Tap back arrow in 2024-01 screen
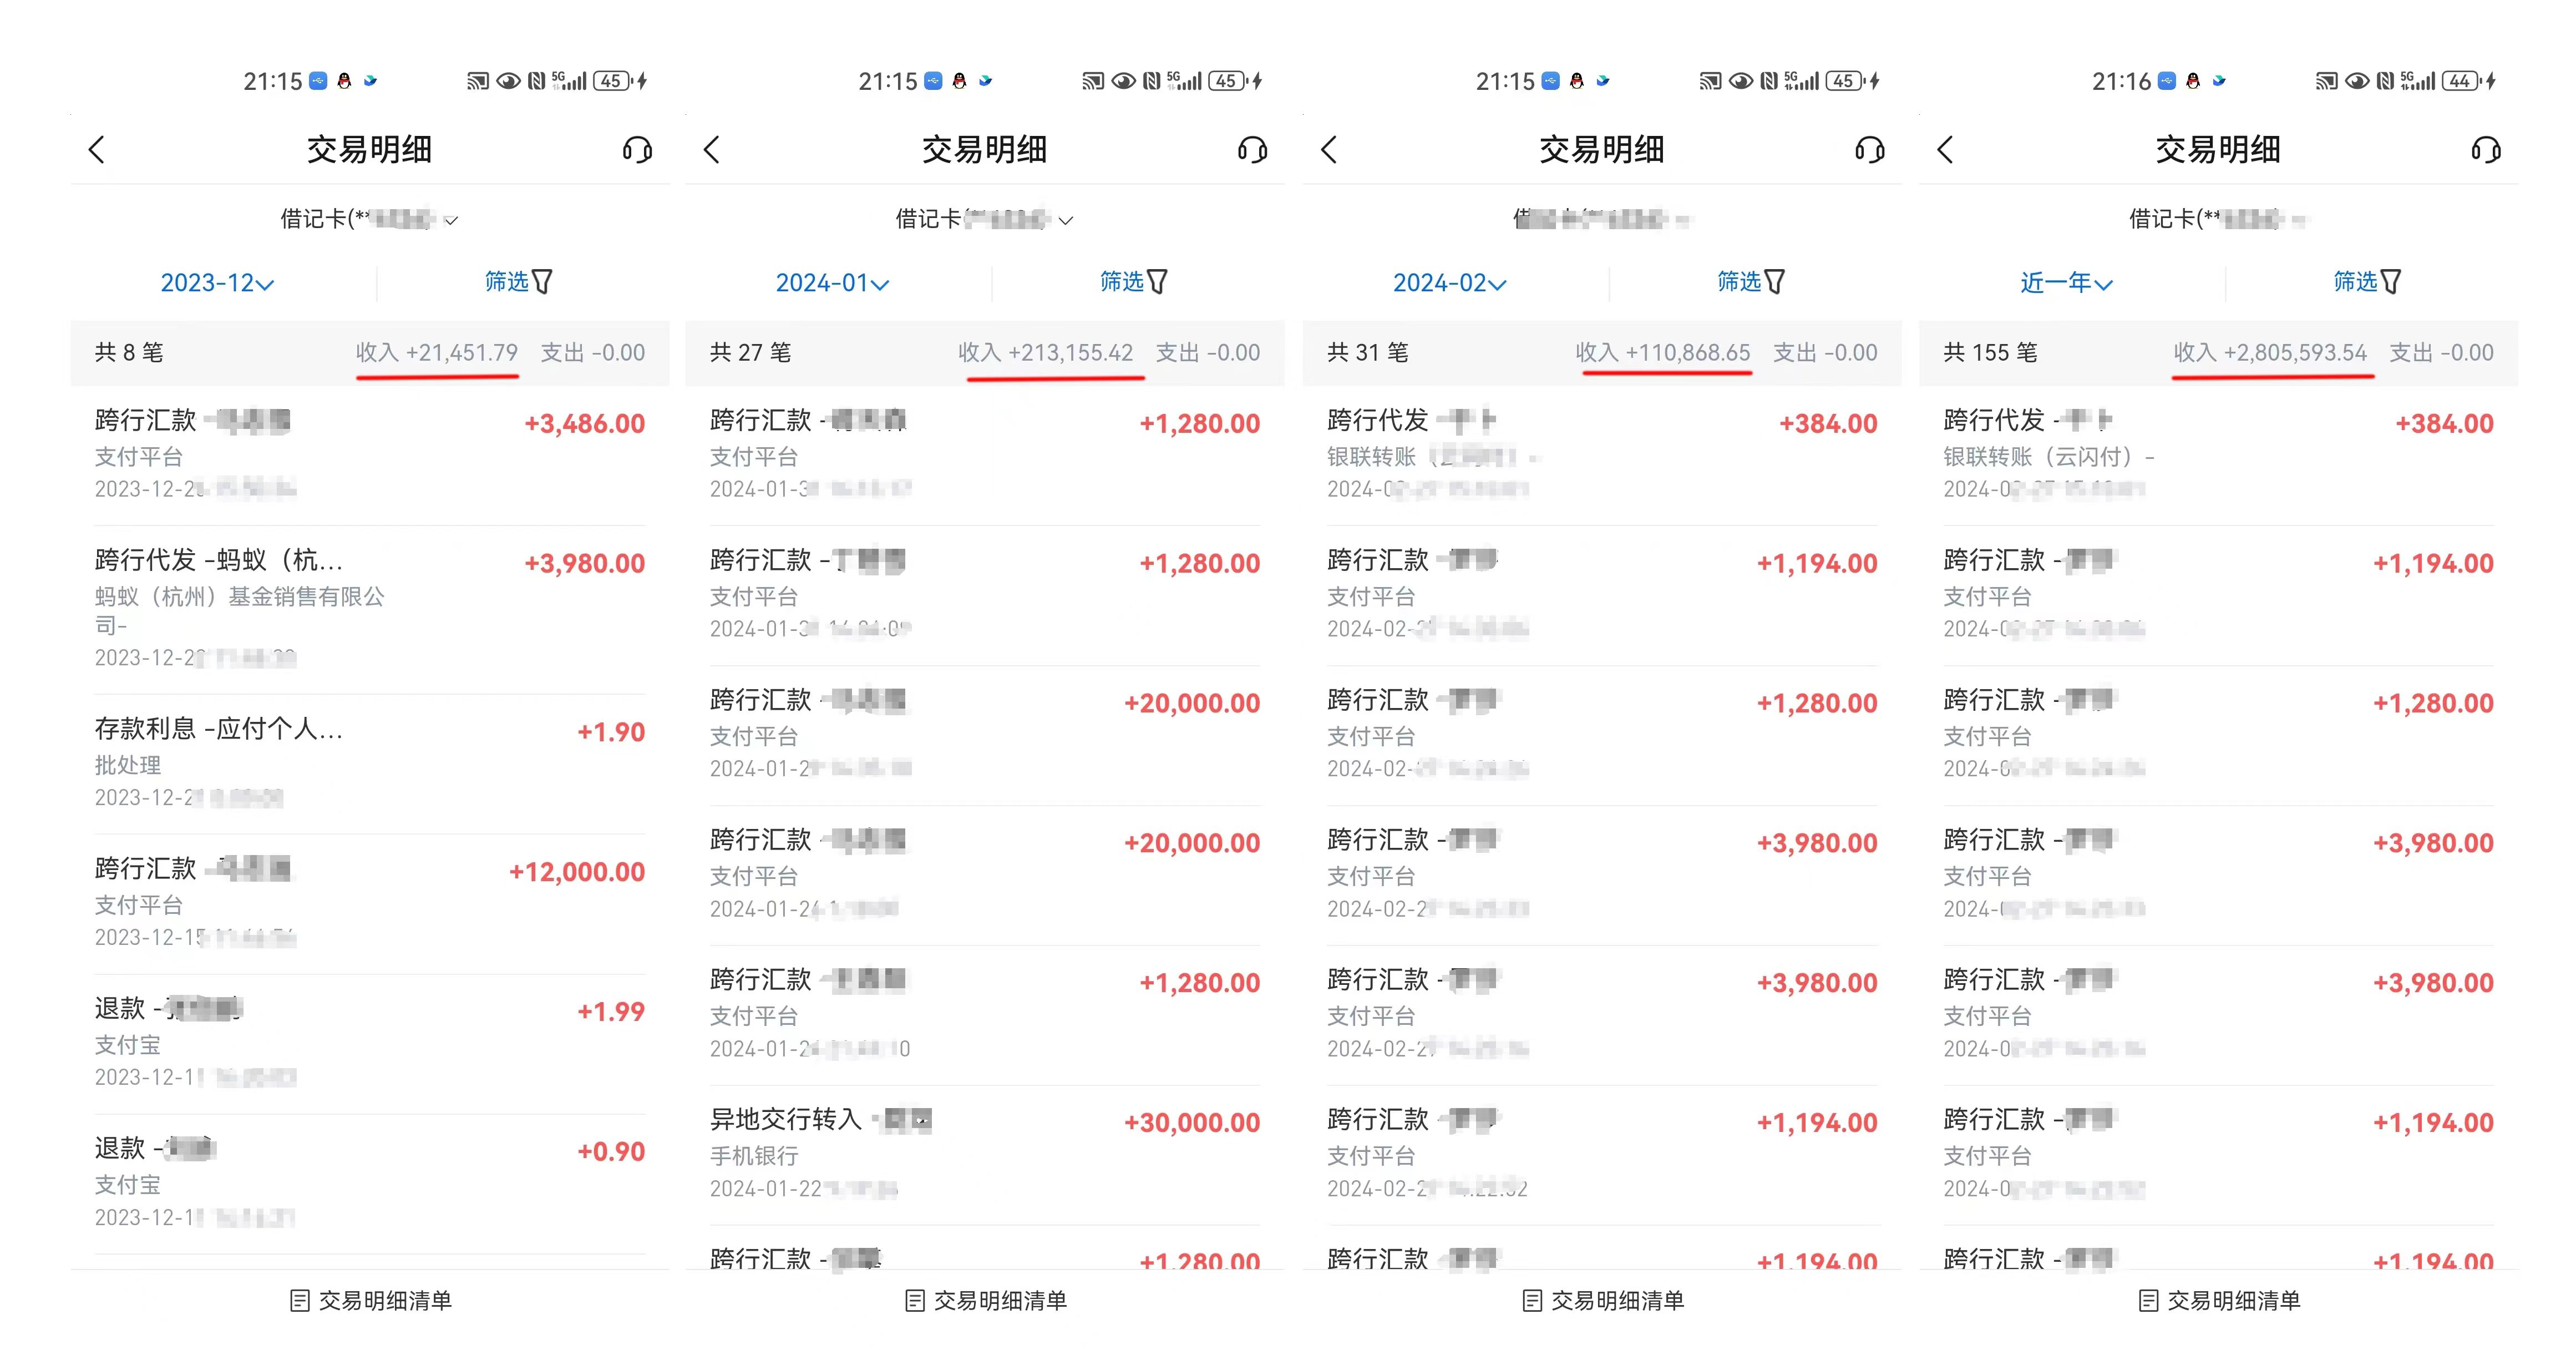The height and width of the screenshot is (1350, 2576). pos(712,150)
